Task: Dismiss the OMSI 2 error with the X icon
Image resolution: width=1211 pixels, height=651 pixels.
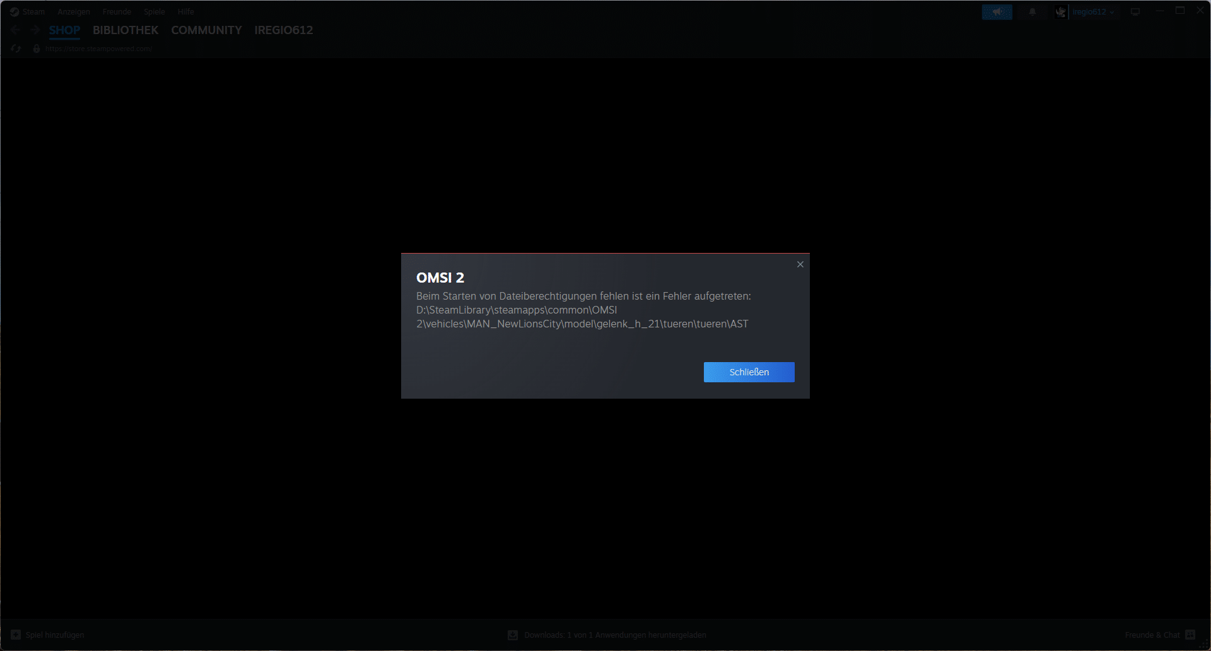Action: pos(800,264)
